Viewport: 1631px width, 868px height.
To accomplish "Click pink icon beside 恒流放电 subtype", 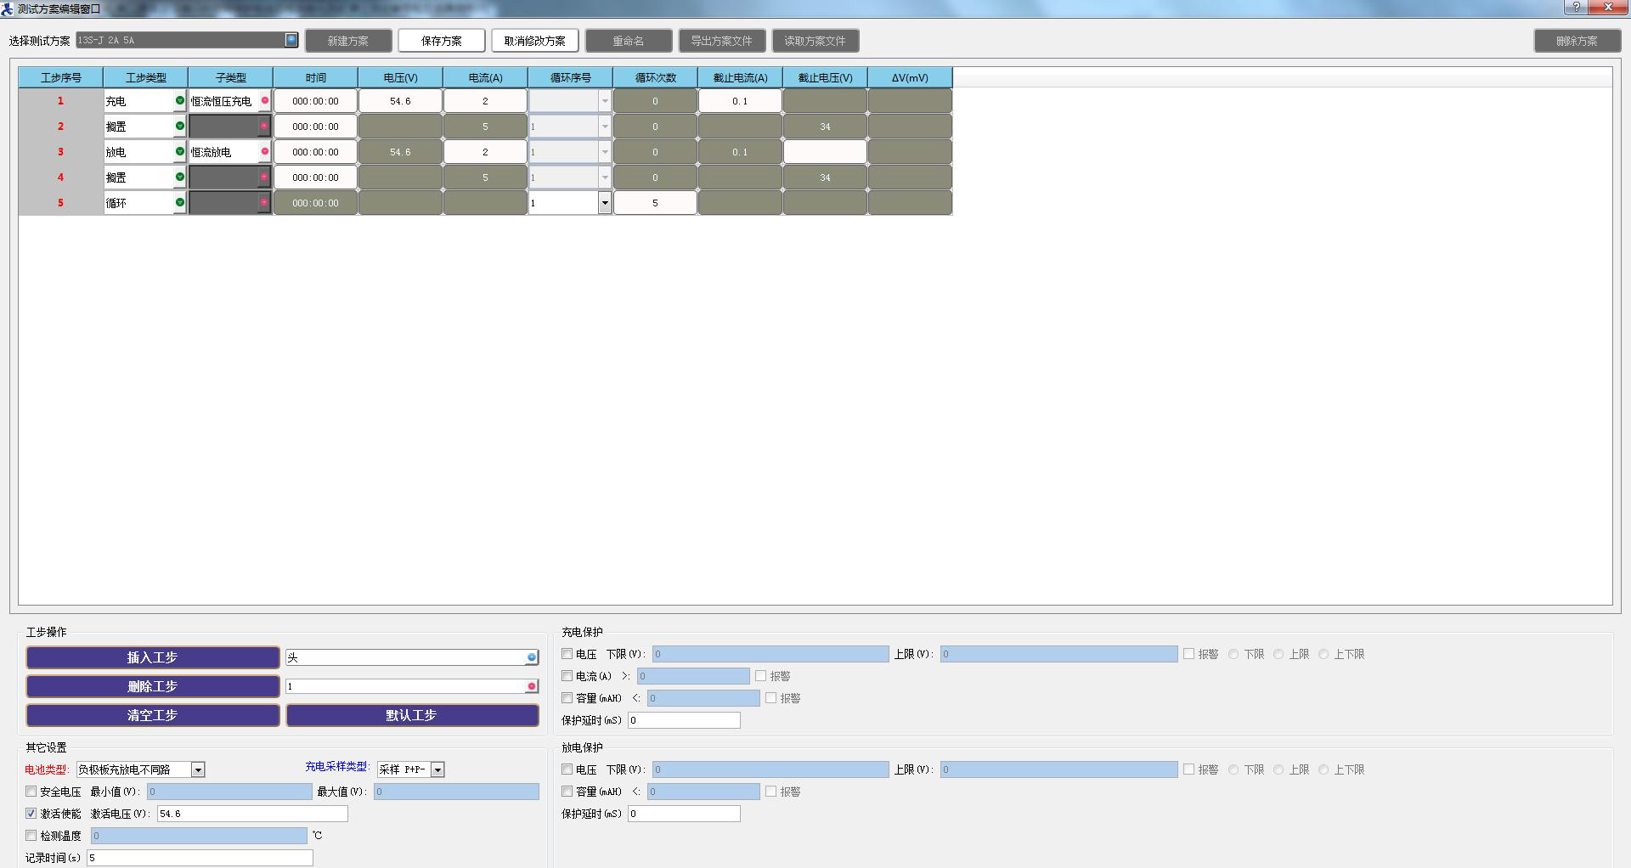I will (x=264, y=152).
